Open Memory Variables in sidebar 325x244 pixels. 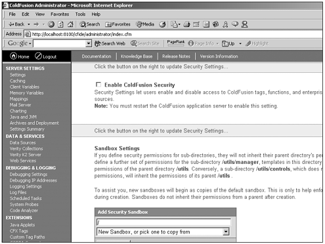pyautogui.click(x=26, y=93)
